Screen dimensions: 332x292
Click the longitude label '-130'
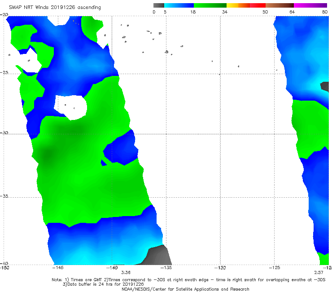coord(220,268)
